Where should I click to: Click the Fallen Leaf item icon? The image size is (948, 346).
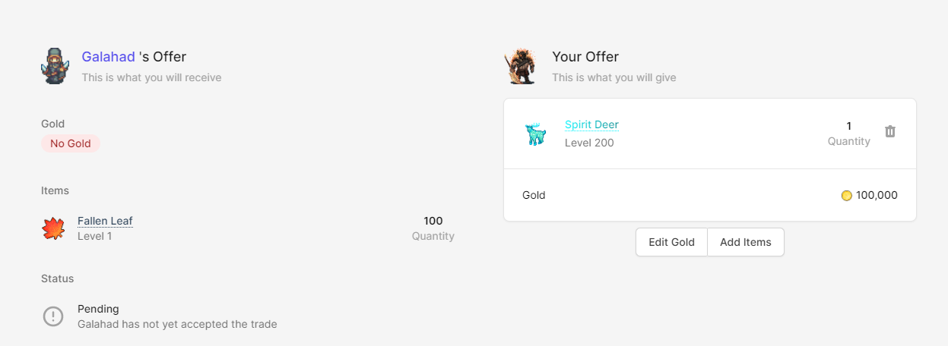pos(53,228)
